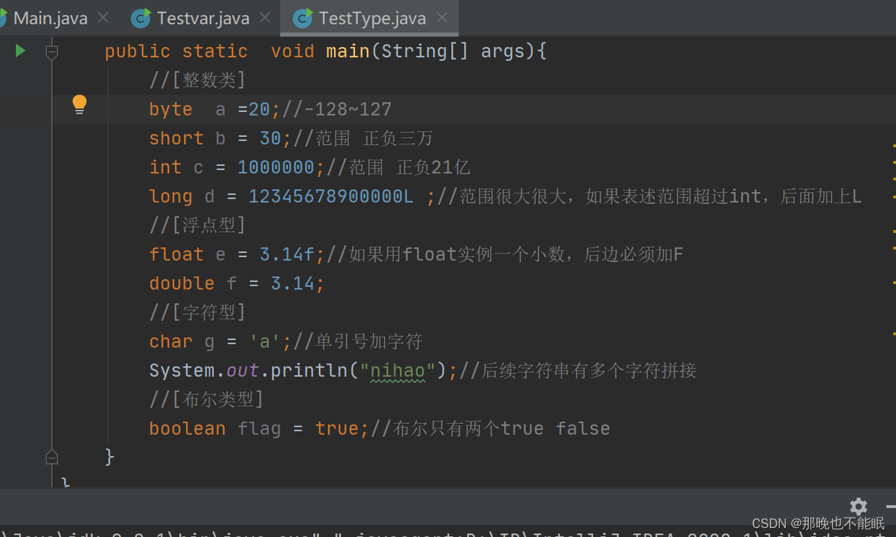Close the Main.java tab

pos(103,18)
